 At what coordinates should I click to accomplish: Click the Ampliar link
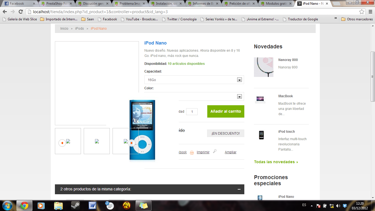(x=231, y=152)
